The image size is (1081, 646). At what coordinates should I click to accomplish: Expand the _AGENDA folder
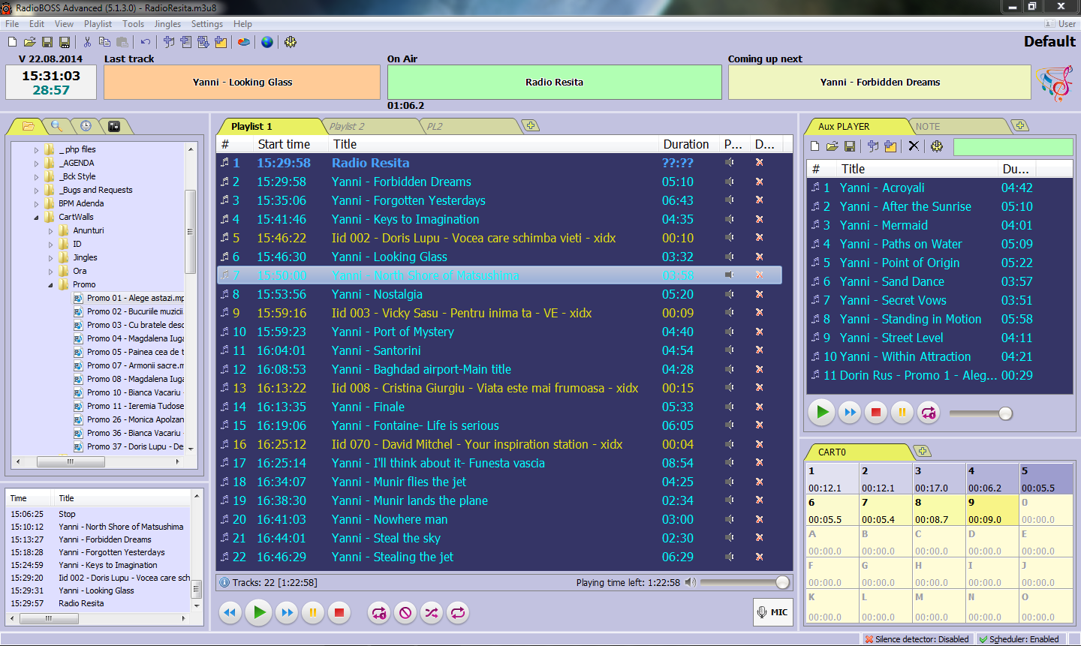click(36, 164)
